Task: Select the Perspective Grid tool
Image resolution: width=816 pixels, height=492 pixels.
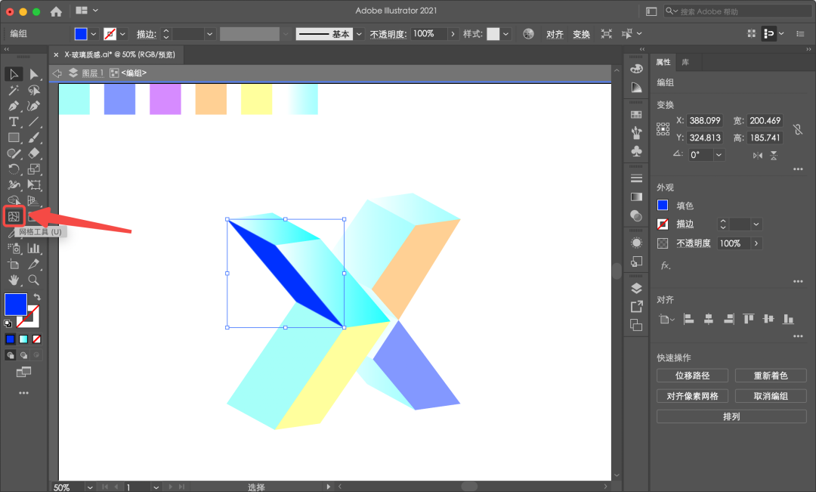Action: [34, 201]
